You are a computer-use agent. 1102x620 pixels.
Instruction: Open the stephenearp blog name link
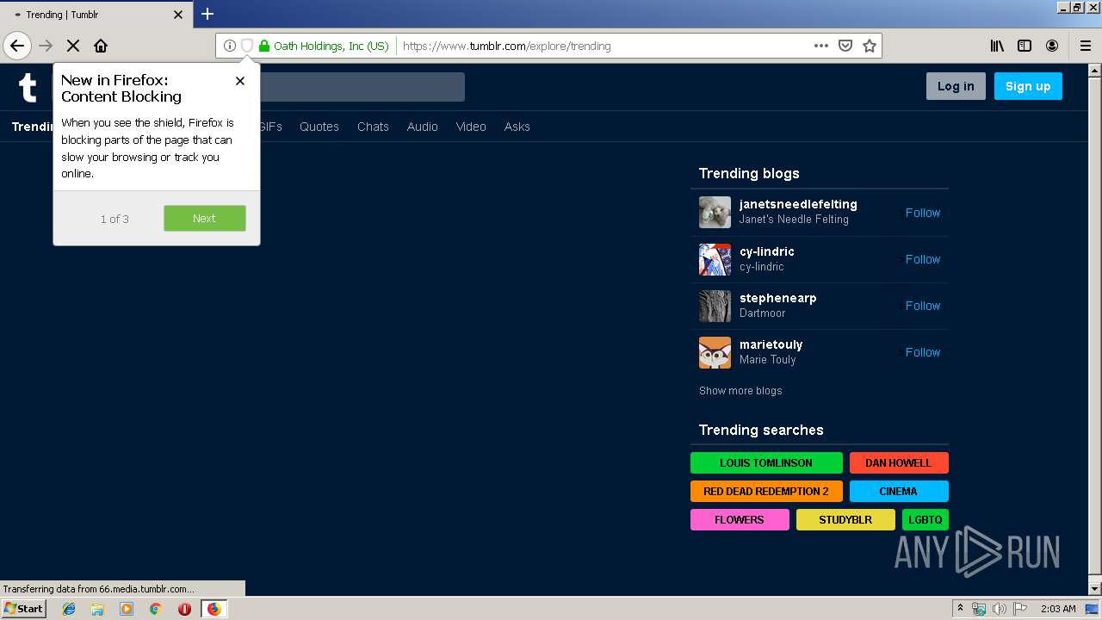[x=778, y=298]
